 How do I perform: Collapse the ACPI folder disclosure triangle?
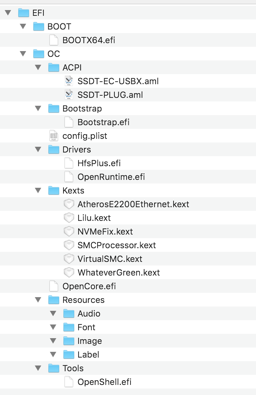[38, 68]
